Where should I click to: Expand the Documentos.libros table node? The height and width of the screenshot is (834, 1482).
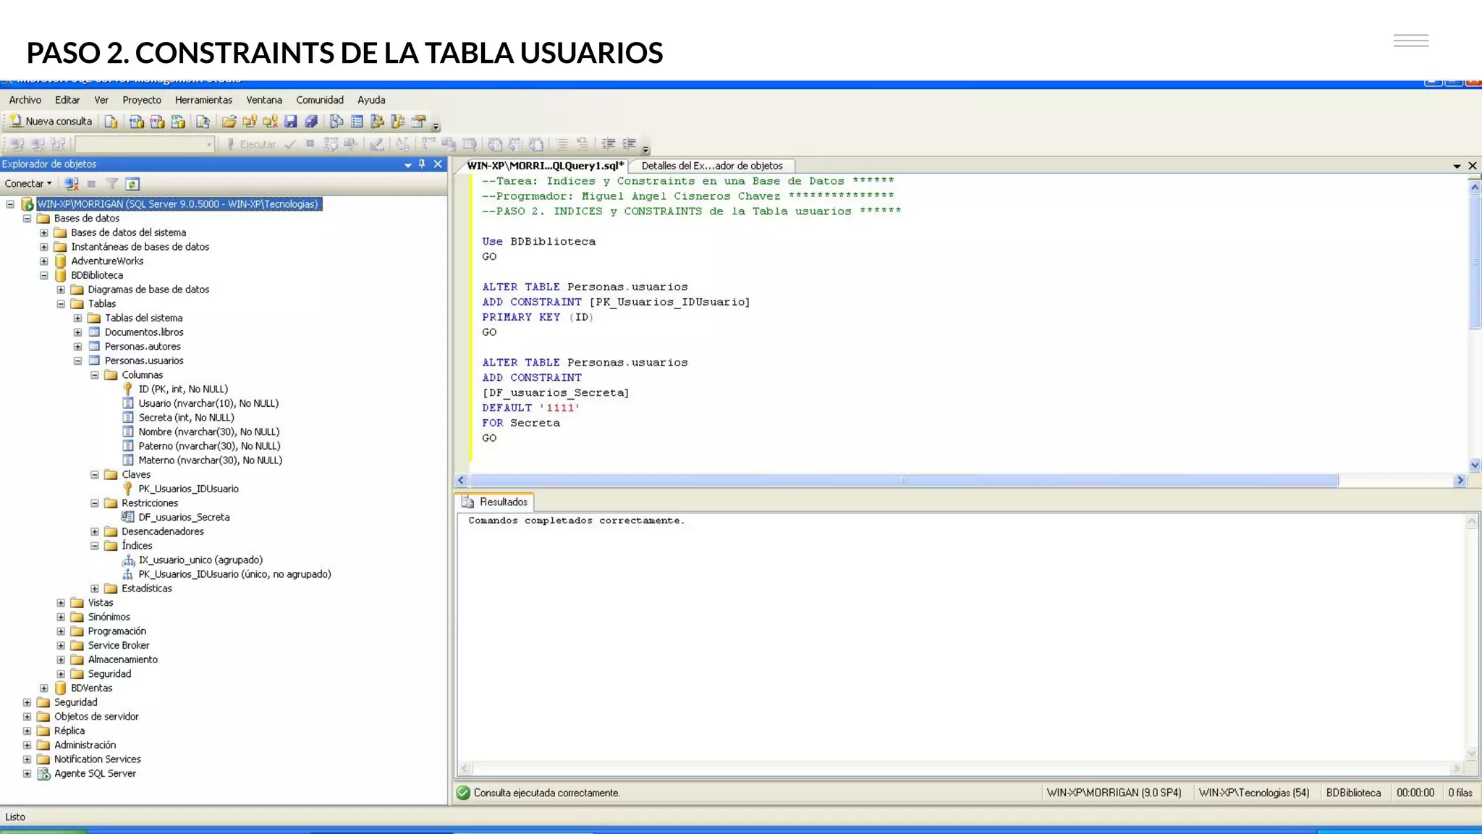(x=78, y=332)
